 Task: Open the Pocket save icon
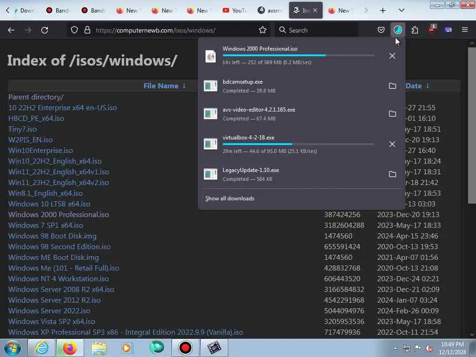click(x=381, y=30)
